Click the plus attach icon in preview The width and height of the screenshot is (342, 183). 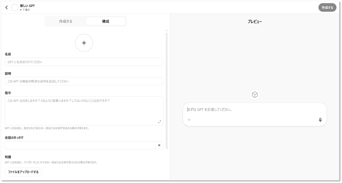[189, 120]
